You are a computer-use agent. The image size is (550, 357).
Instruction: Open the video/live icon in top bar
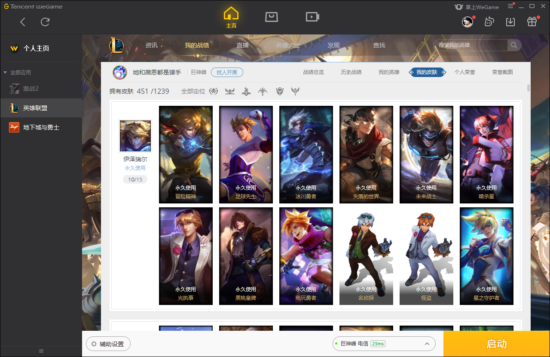click(312, 17)
